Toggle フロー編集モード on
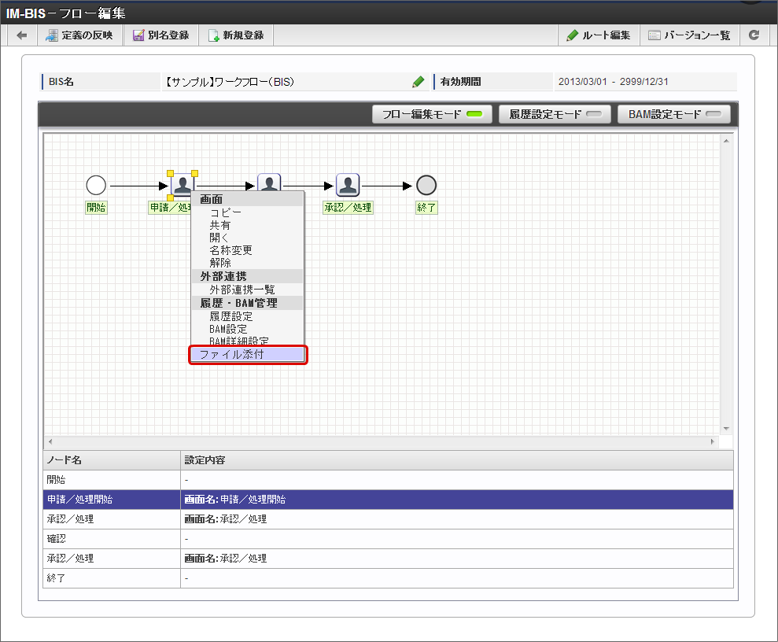The height and width of the screenshot is (642, 778). 432,114
